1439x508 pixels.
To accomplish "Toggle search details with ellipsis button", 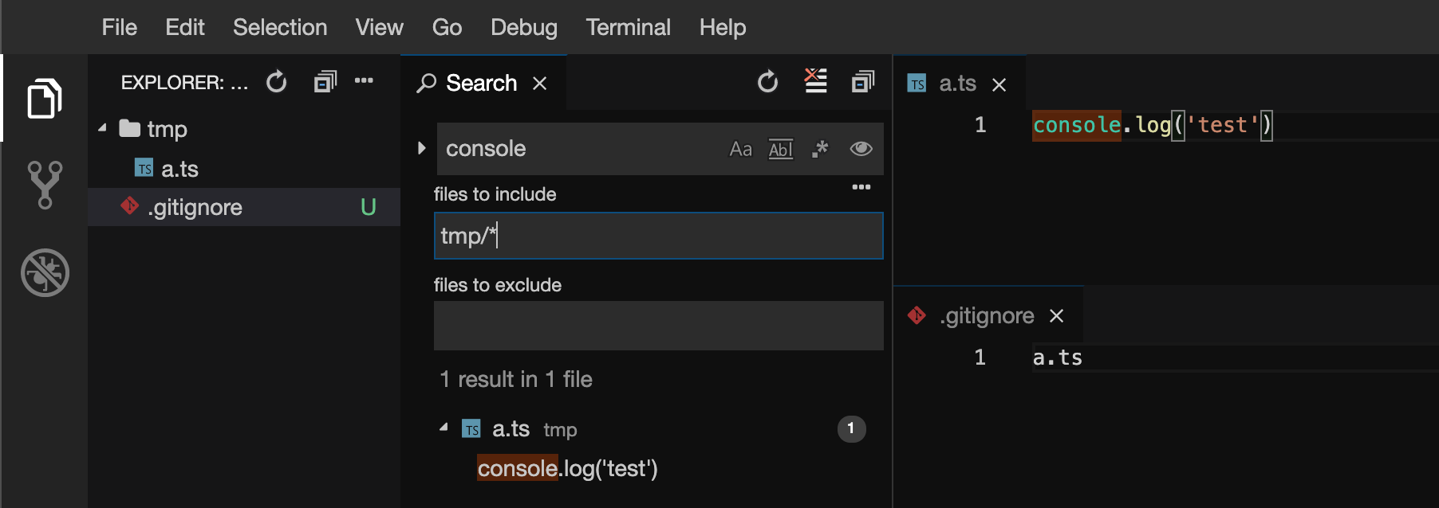I will point(861,187).
